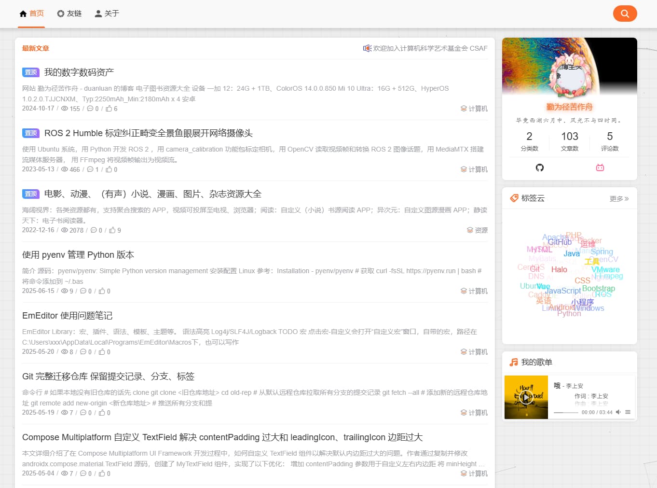657x488 pixels.
Task: Click the announcement speaker icon
Action: [367, 48]
